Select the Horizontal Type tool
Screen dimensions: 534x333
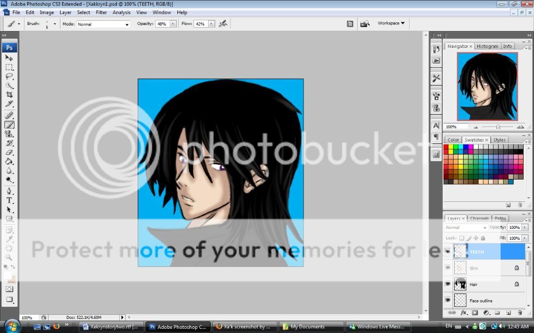(x=9, y=200)
